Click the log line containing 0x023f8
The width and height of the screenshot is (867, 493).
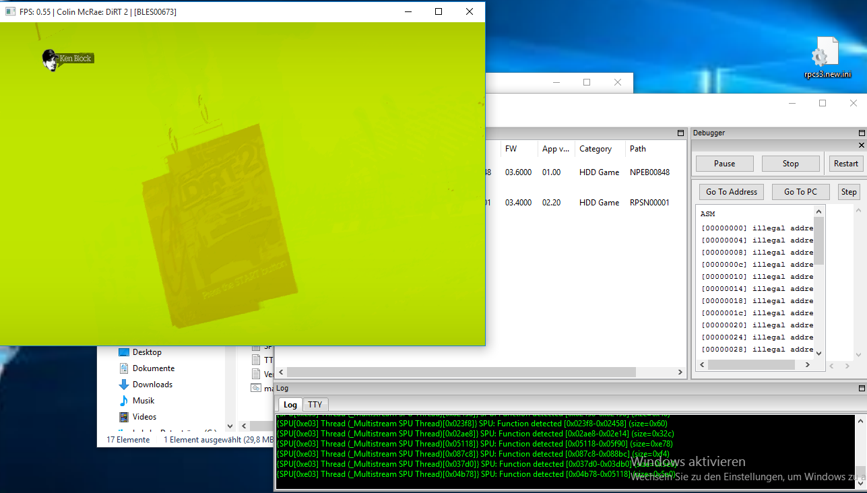click(472, 424)
